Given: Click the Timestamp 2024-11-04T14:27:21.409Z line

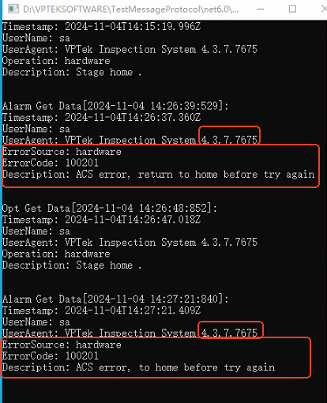Looking at the screenshot, I should tap(101, 311).
